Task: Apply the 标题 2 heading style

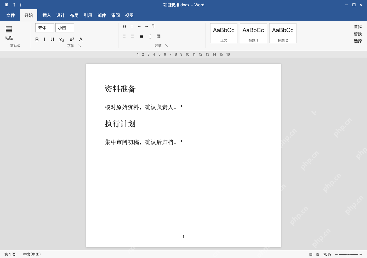Action: tap(283, 33)
